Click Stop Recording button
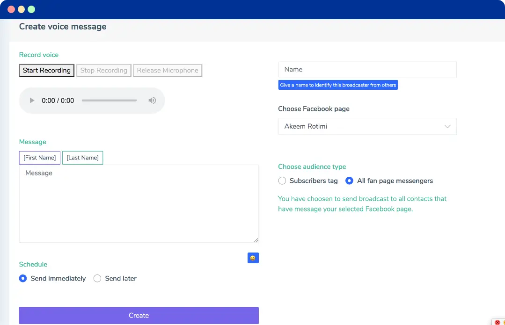The height and width of the screenshot is (325, 505). tap(104, 71)
